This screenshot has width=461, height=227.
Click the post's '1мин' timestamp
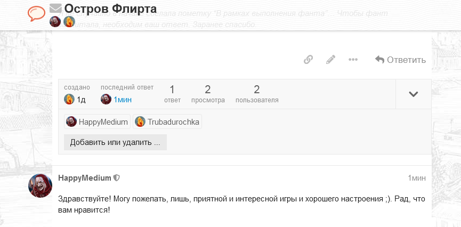(417, 178)
